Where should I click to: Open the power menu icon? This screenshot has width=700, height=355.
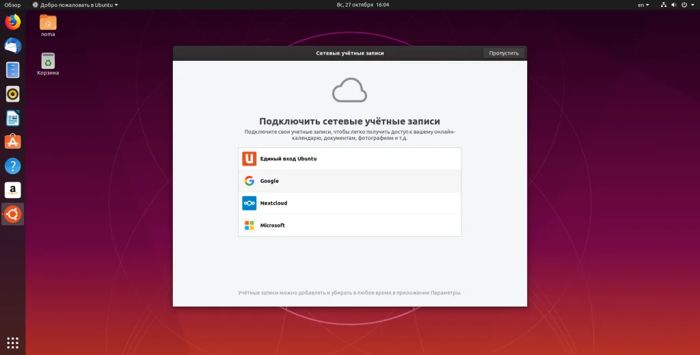pyautogui.click(x=684, y=5)
